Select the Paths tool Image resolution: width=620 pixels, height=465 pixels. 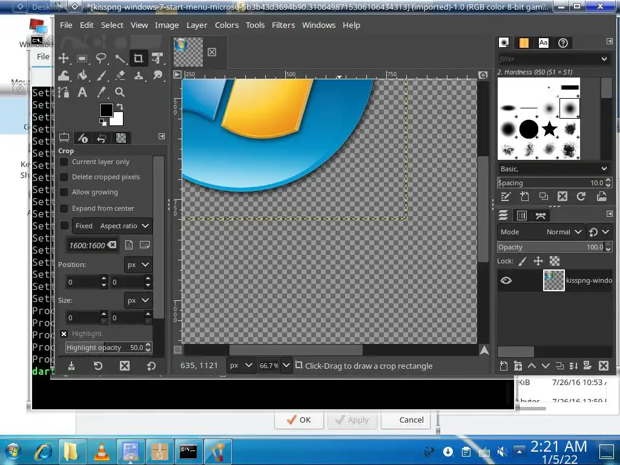pyautogui.click(x=63, y=92)
